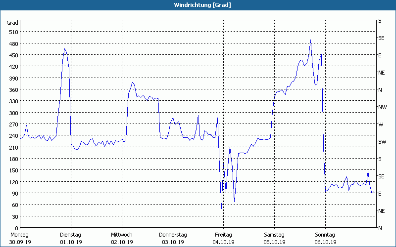This screenshot has height=247, width=396.
Task: Click the NW compass label
Action: click(x=382, y=107)
